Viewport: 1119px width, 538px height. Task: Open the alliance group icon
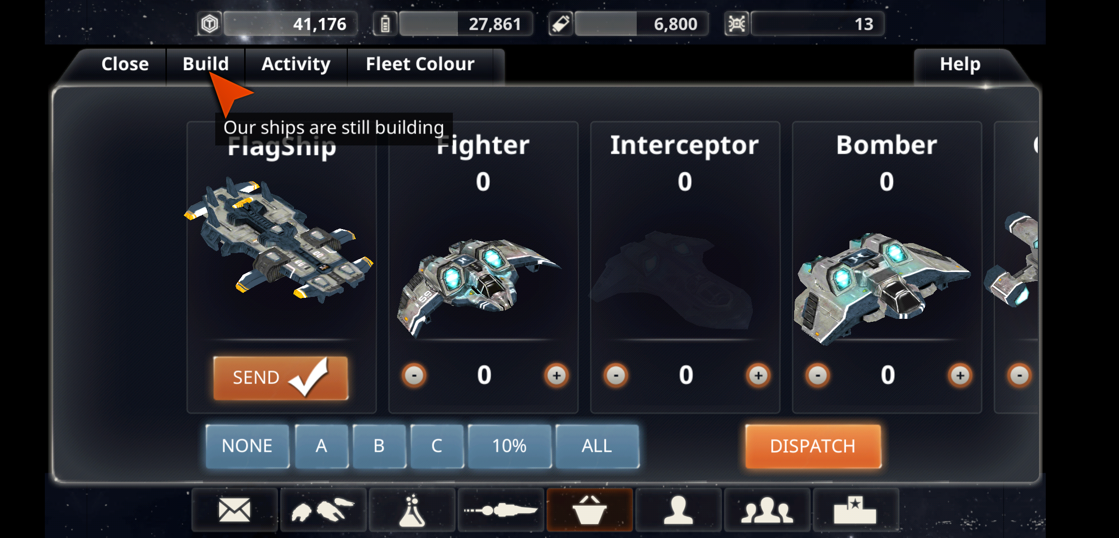pyautogui.click(x=767, y=510)
